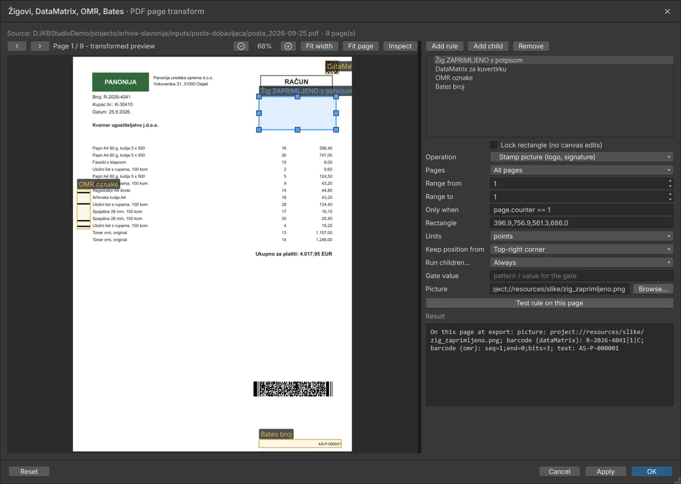Image resolution: width=681 pixels, height=484 pixels.
Task: Click the bottom-center handle of the stamp rectangle
Action: [x=298, y=130]
